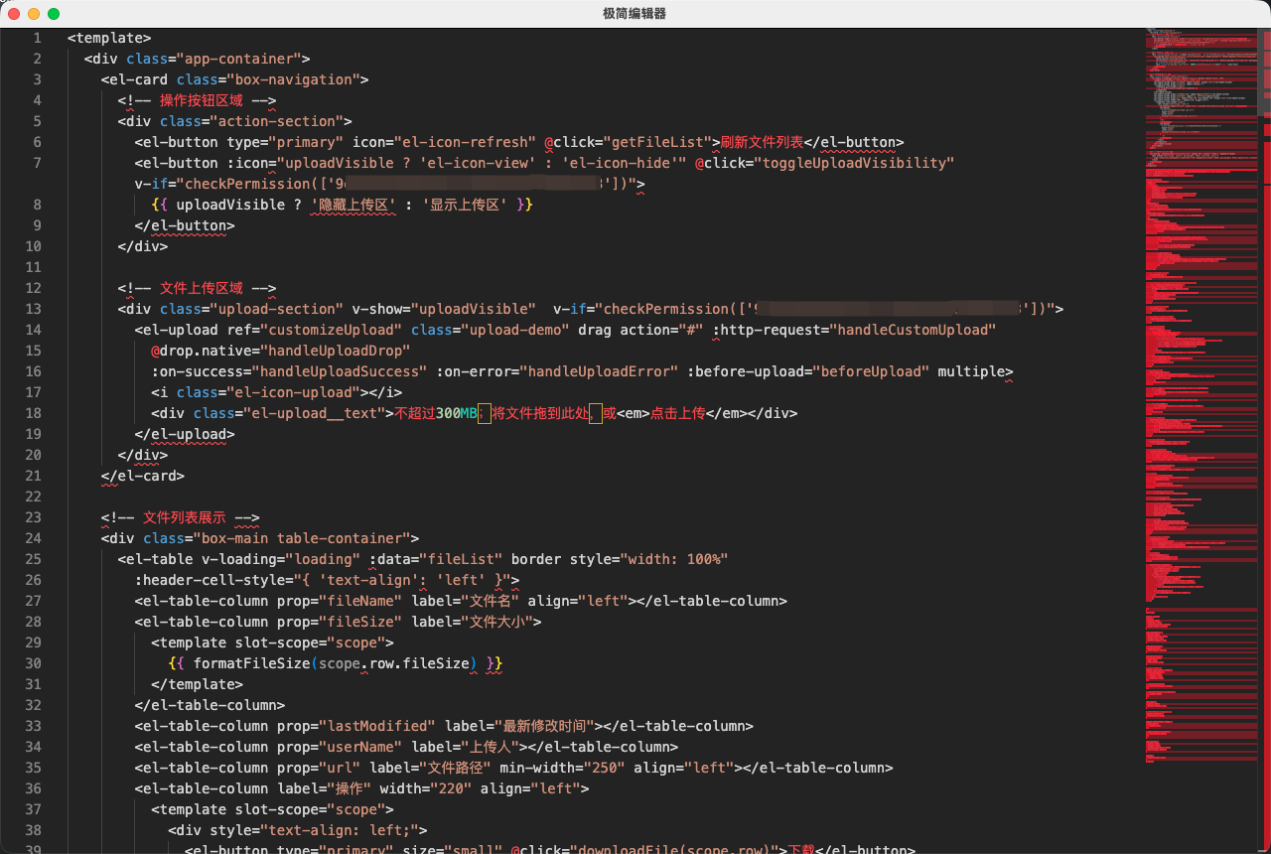Click the "width: 100%" style value
Image resolution: width=1271 pixels, height=854 pixels.
(674, 559)
